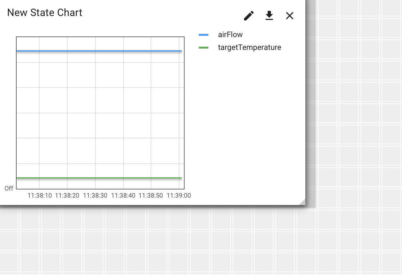Click the 11:38:20 time axis label
The image size is (402, 275).
click(67, 195)
